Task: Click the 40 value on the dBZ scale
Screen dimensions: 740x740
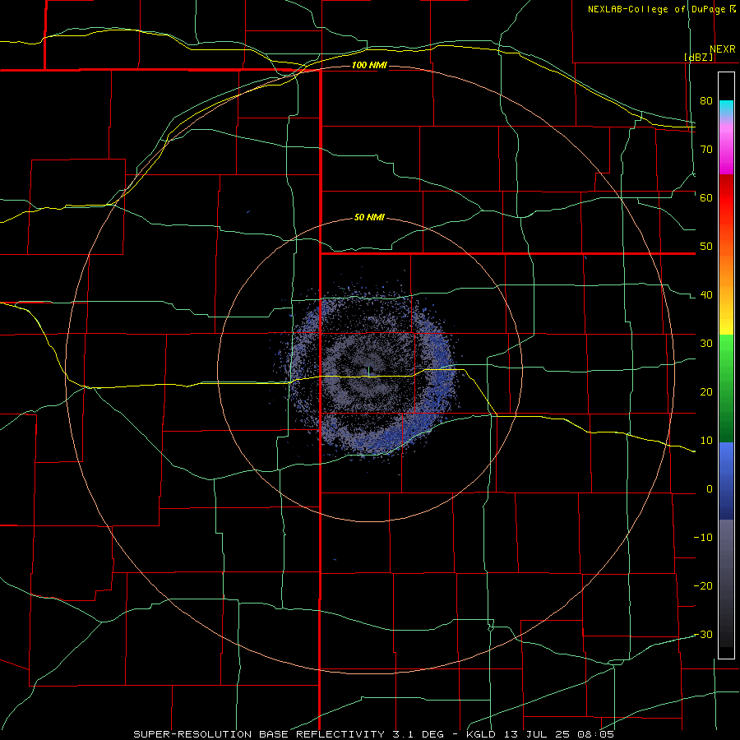Action: coord(706,295)
